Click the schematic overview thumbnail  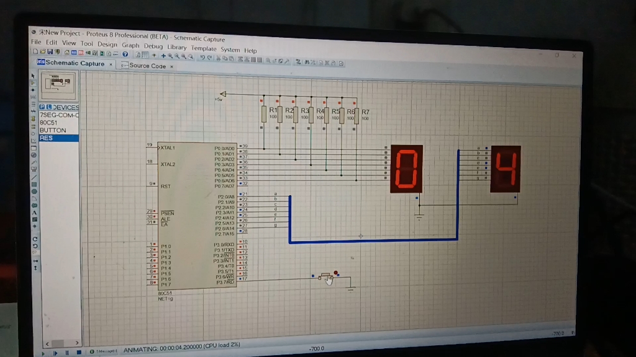(58, 84)
